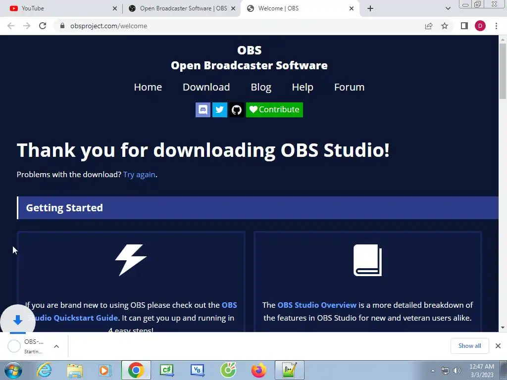Click the address bar URL
The width and height of the screenshot is (507, 380).
point(108,26)
